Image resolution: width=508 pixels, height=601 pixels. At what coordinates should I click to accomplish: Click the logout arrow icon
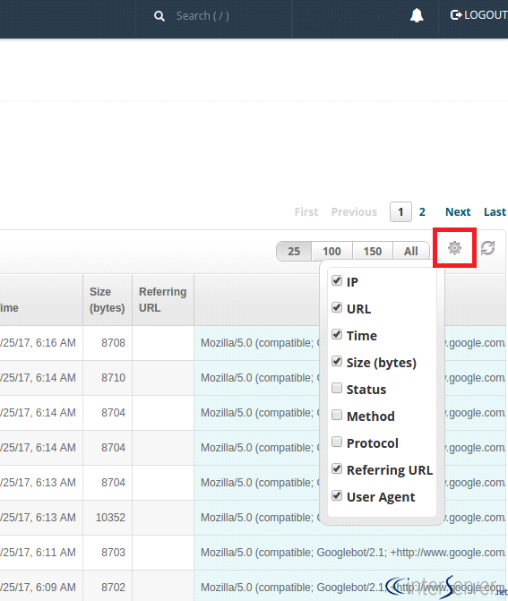point(456,15)
